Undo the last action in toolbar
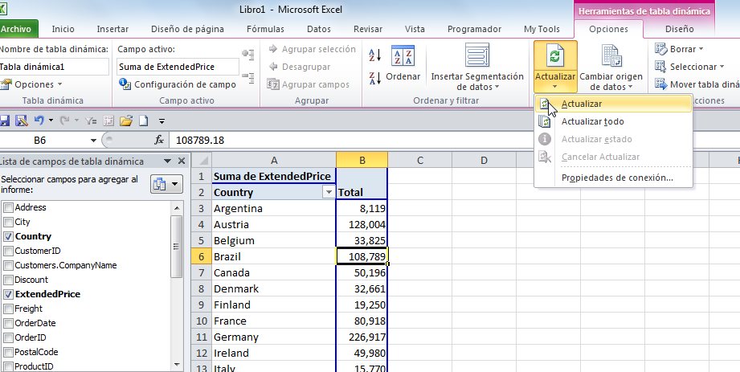This screenshot has height=372, width=740. point(39,121)
